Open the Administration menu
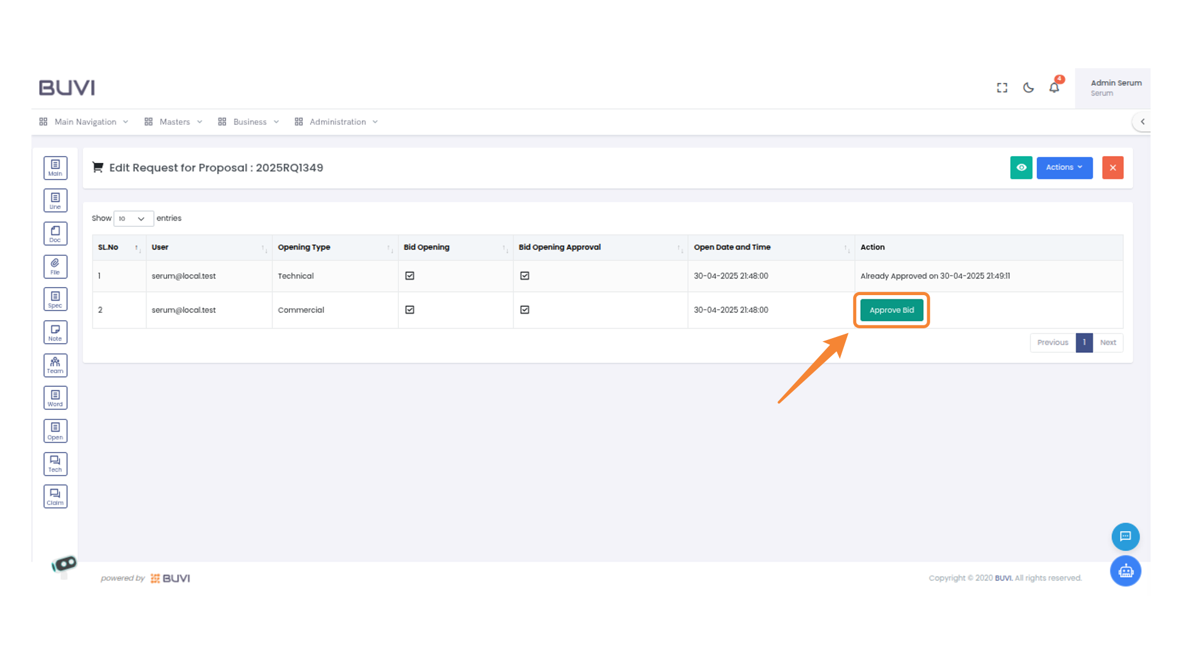The height and width of the screenshot is (664, 1182). (337, 122)
